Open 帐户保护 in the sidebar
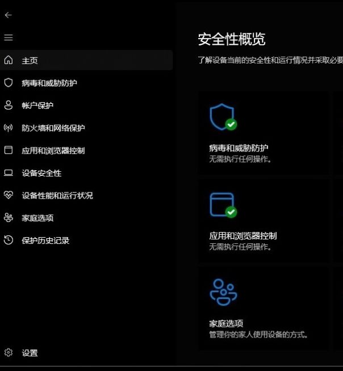 (37, 106)
